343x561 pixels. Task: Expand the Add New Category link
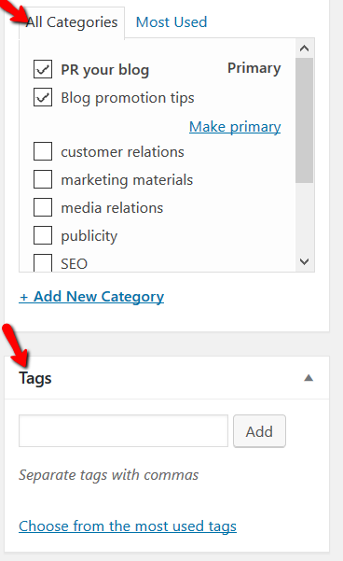91,297
